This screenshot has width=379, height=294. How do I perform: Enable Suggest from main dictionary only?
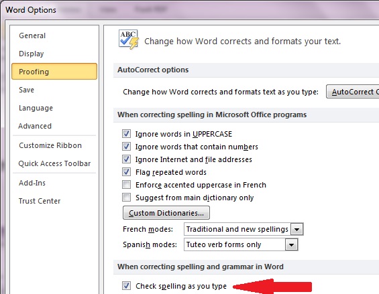pos(126,198)
